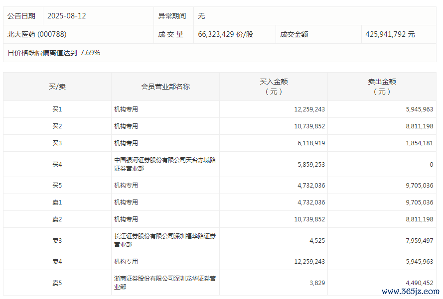The width and height of the screenshot is (443, 299).
Task: Click the 卖出金额（元）column header
Action: (382, 87)
